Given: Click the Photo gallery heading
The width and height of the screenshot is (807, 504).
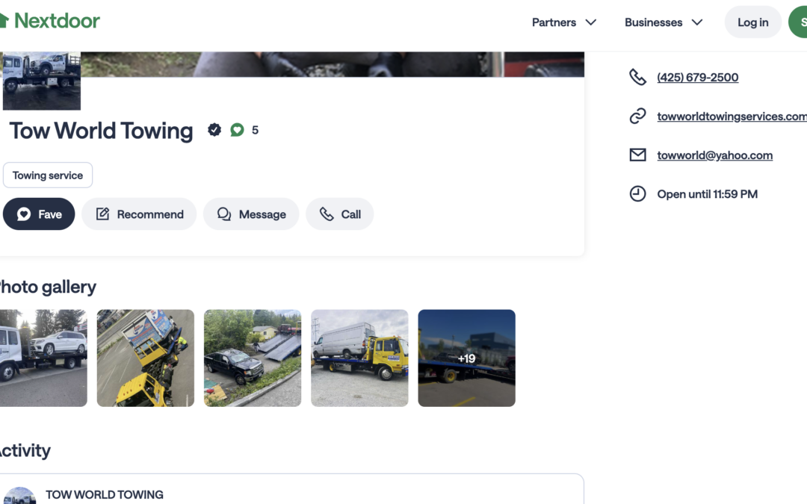Looking at the screenshot, I should pos(48,287).
